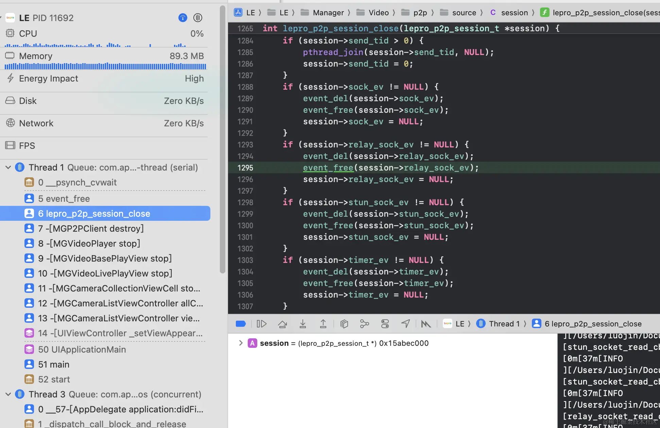This screenshot has width=660, height=428.
Task: Collapse Thread 1 disclosure triangle
Action: [x=8, y=167]
